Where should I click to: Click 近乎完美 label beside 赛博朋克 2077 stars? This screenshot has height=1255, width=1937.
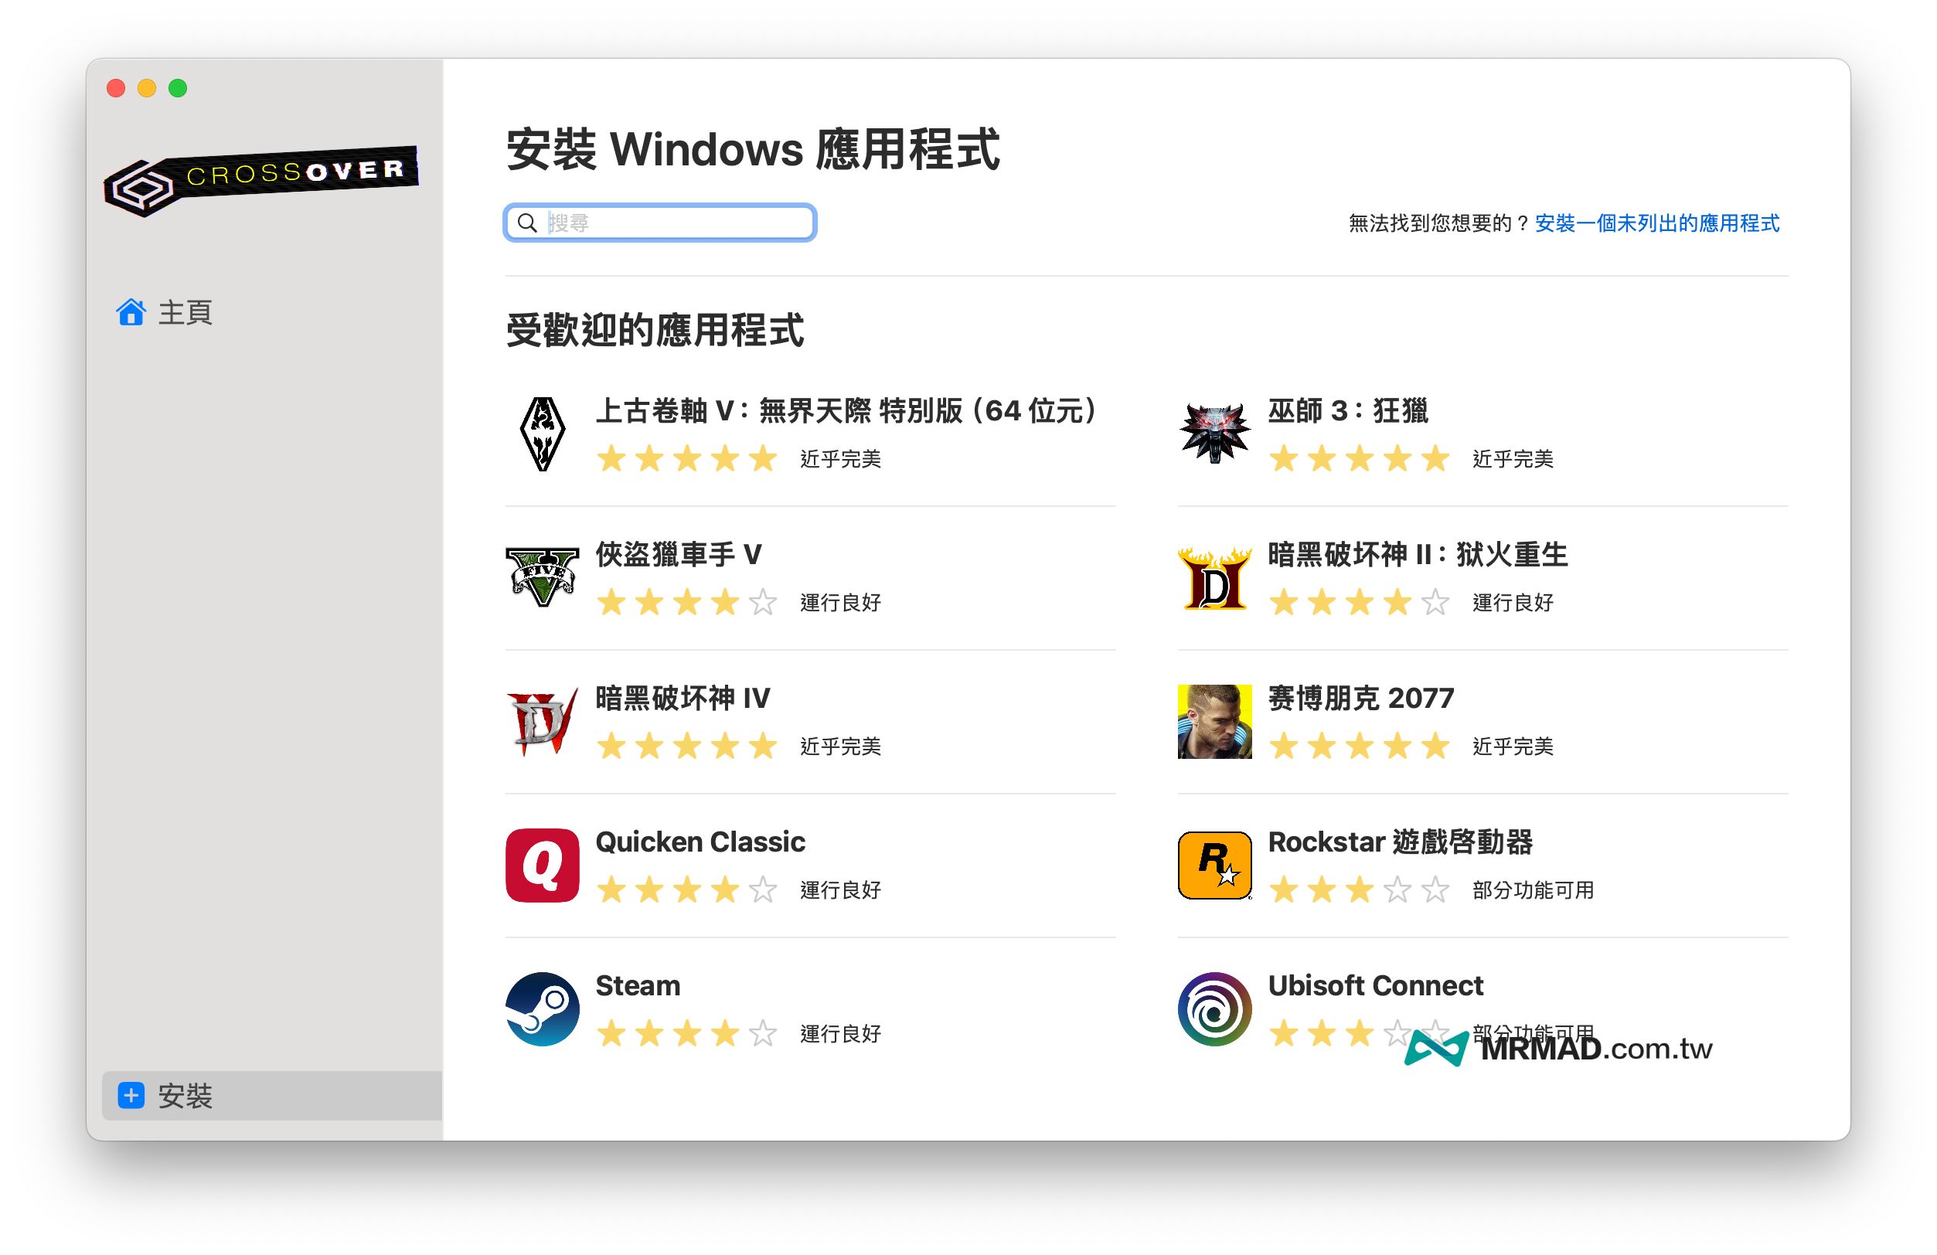coord(1512,747)
